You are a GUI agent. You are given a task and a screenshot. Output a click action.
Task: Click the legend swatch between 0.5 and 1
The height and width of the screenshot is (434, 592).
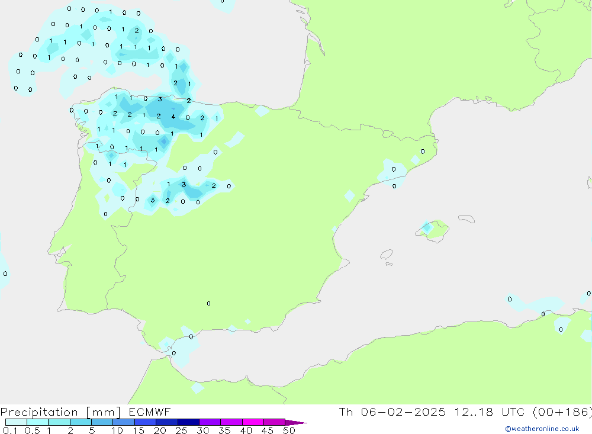tap(38, 422)
